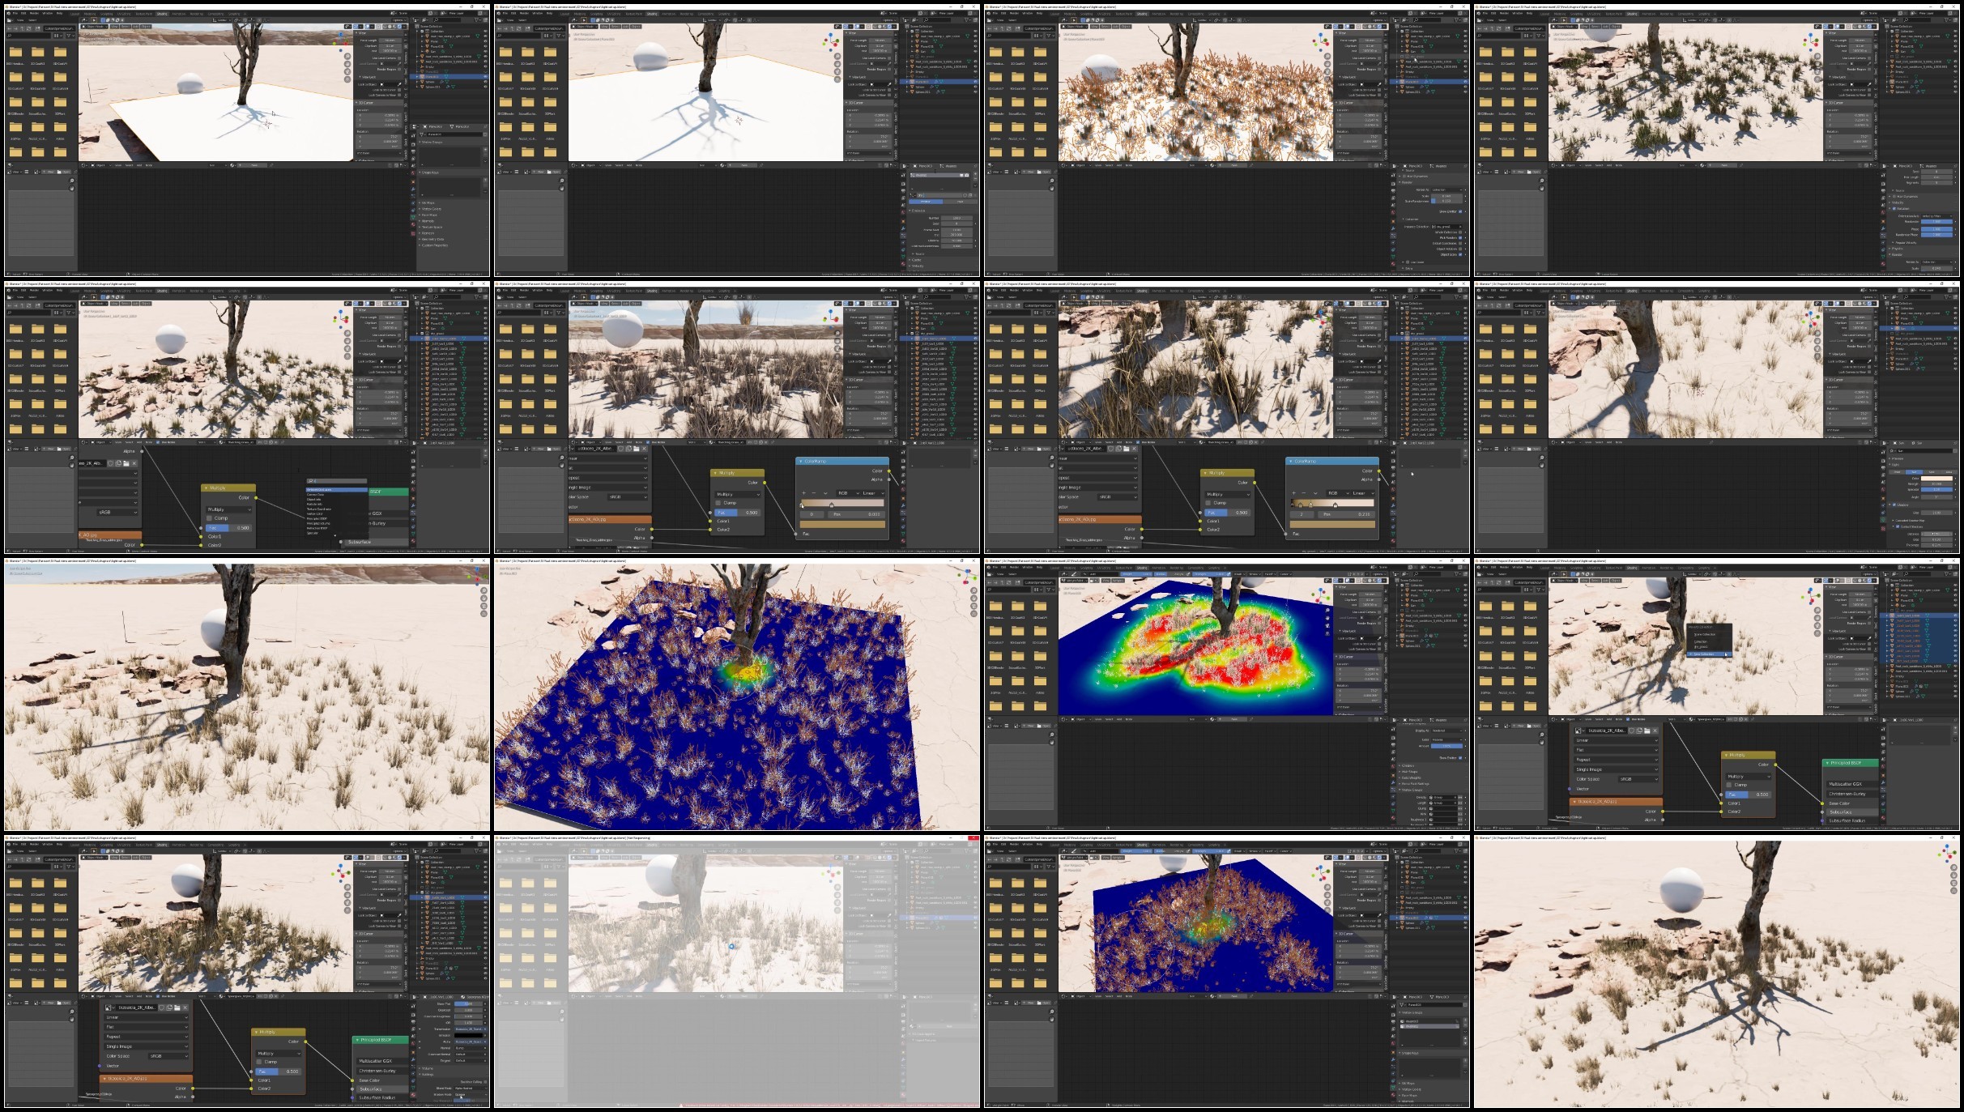The height and width of the screenshot is (1112, 1964).
Task: Unlink image X icon above ColorRamp showing Pos 0.033
Action: tap(644, 449)
